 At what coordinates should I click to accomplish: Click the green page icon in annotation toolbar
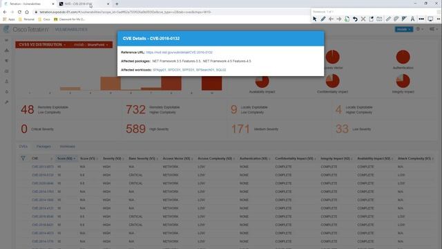click(x=347, y=19)
